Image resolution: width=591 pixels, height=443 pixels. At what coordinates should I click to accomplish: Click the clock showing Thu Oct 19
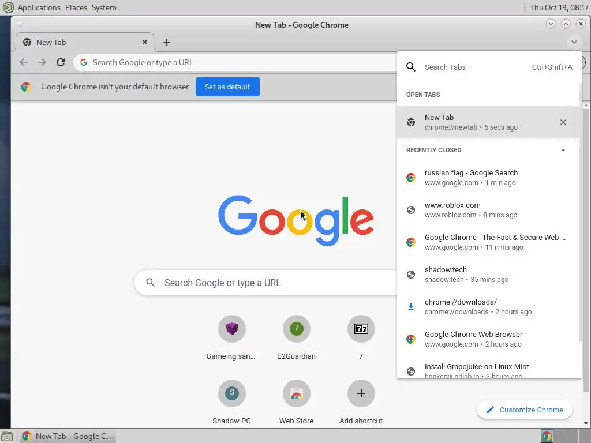coord(559,7)
